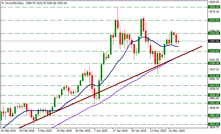This screenshot has width=221, height=134.
Task: Select the 3250.00 level price label
Action: [x=214, y=51]
